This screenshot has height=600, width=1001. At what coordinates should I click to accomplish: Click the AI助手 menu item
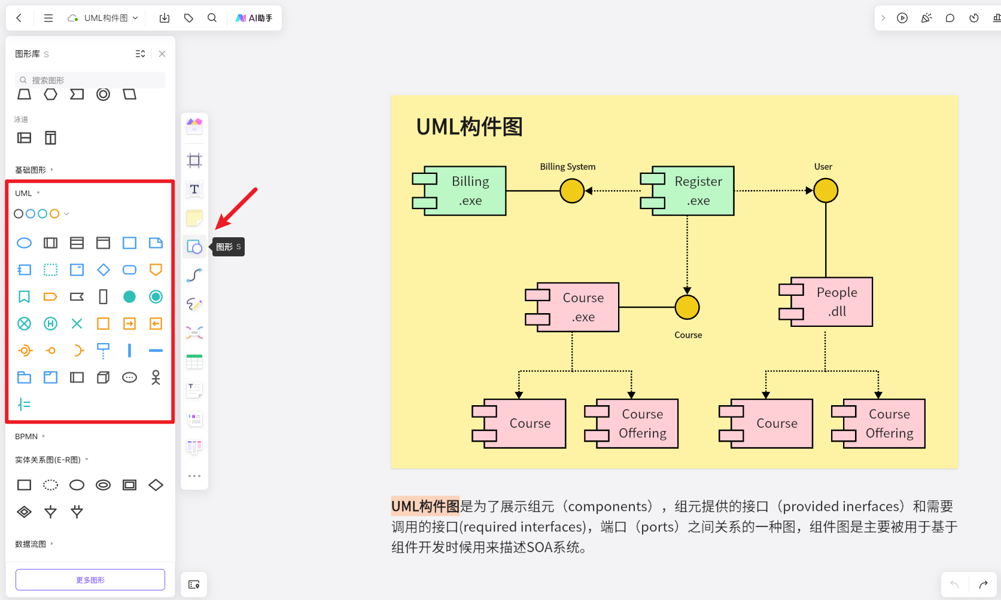tap(254, 18)
